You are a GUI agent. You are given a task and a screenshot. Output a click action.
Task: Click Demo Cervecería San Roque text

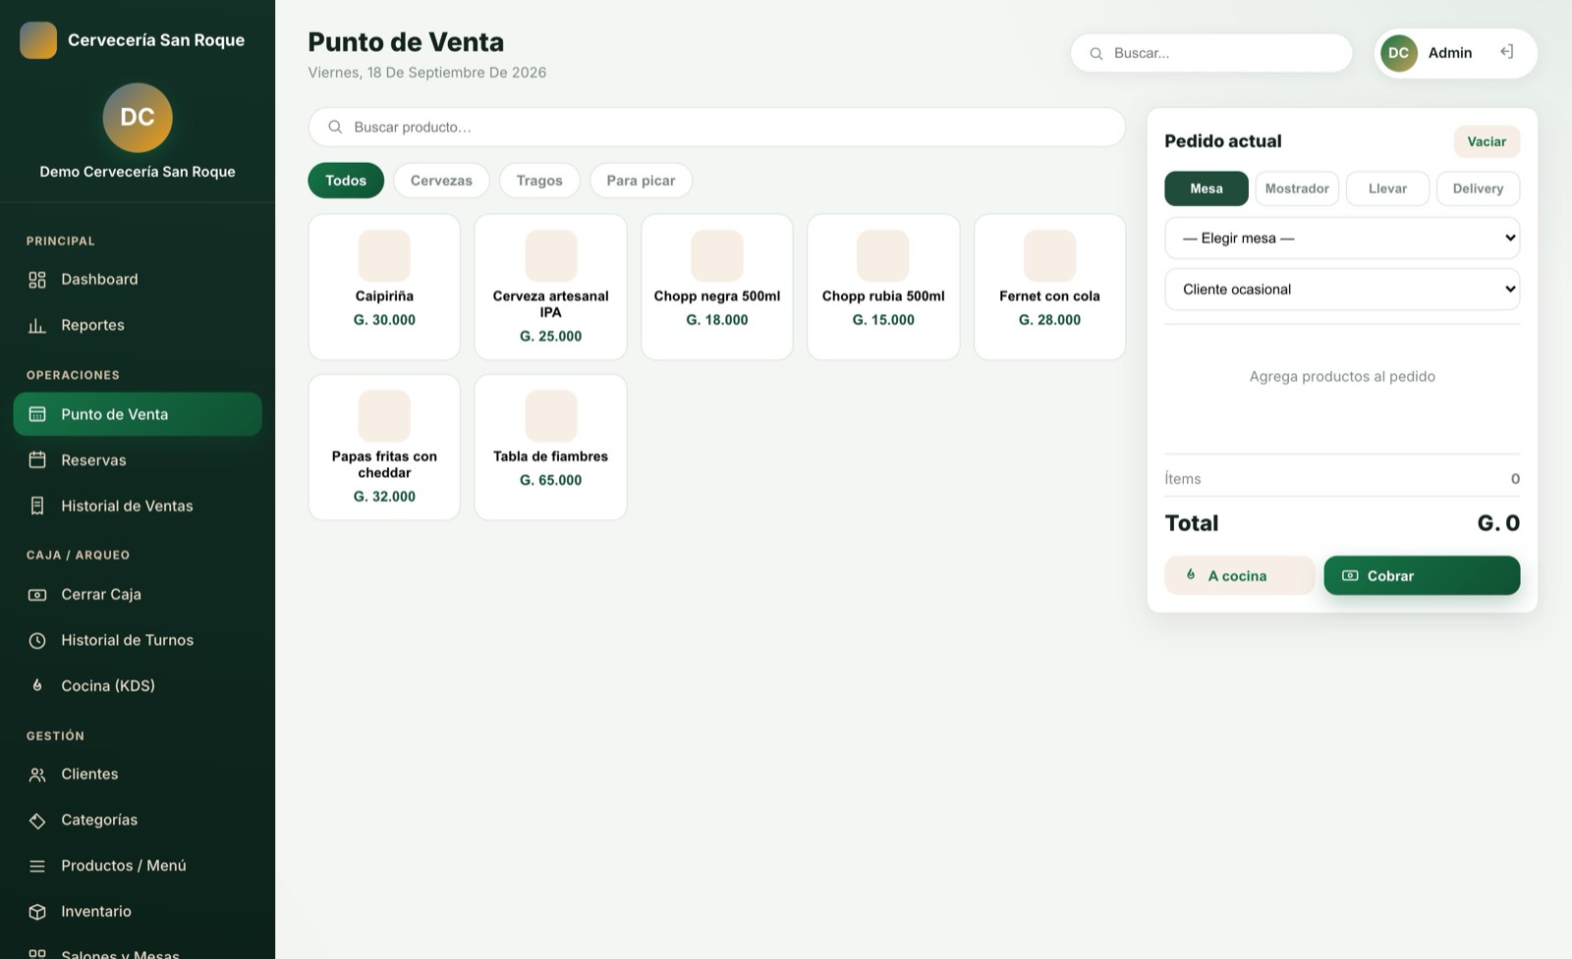pyautogui.click(x=138, y=172)
